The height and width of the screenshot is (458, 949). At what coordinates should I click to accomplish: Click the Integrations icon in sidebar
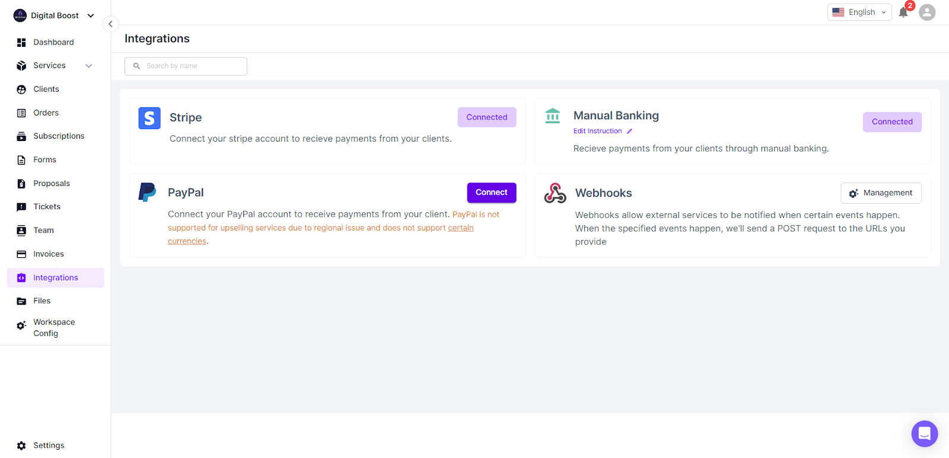point(21,278)
